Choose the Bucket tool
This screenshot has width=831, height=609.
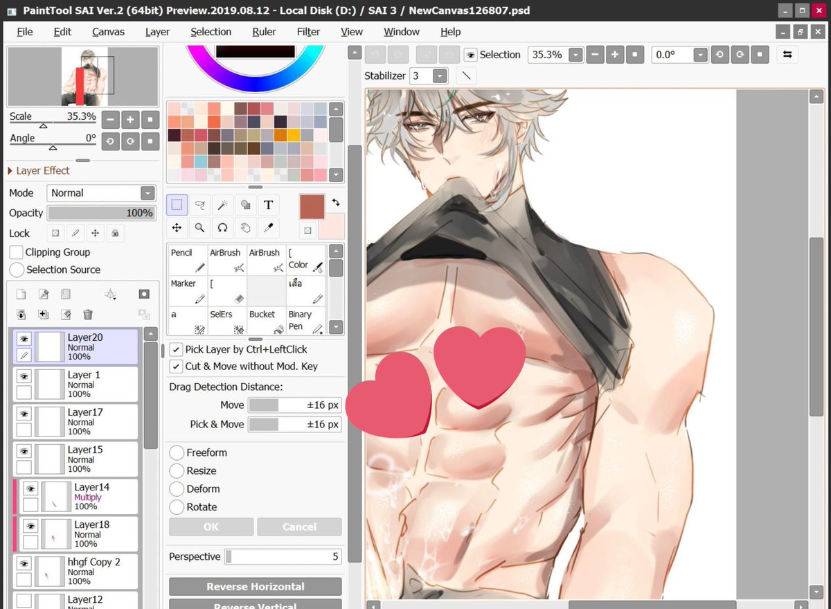[x=267, y=321]
